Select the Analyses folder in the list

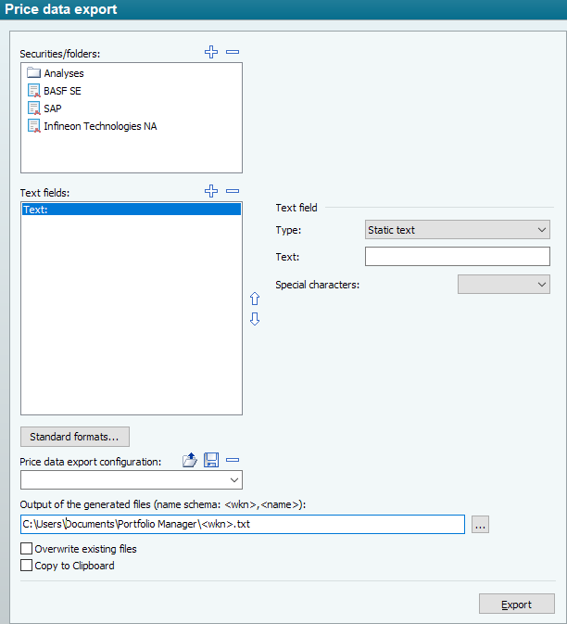pyautogui.click(x=64, y=73)
